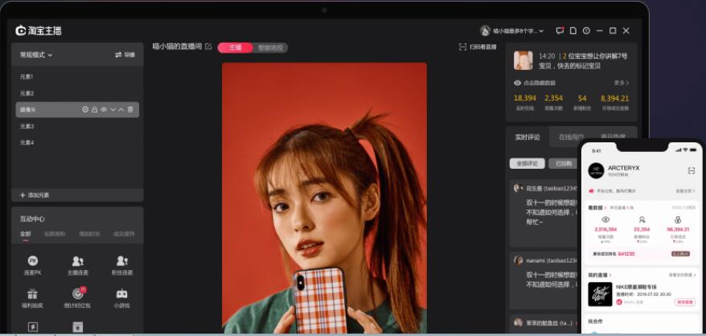This screenshot has width=706, height=336.
Task: Move camera element up with chevron
Action: (121, 109)
